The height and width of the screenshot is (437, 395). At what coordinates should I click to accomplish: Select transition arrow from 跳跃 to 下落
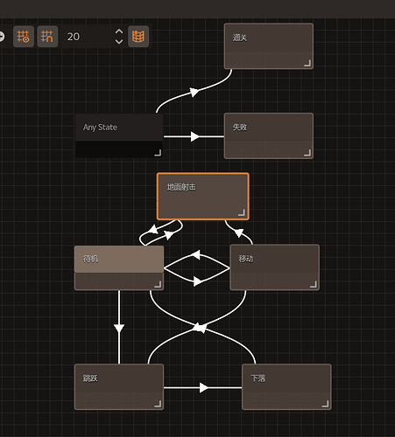(204, 387)
